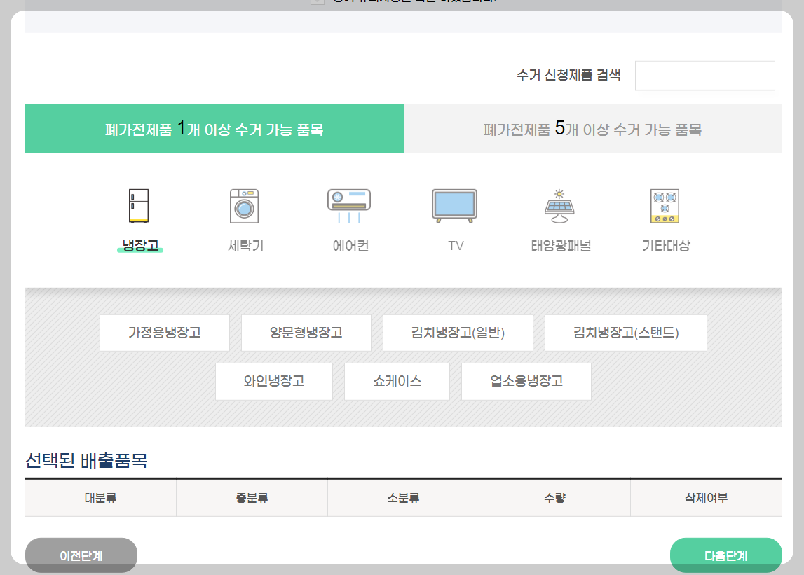Choose 업소용냉장고 item
804x575 pixels.
coord(526,381)
